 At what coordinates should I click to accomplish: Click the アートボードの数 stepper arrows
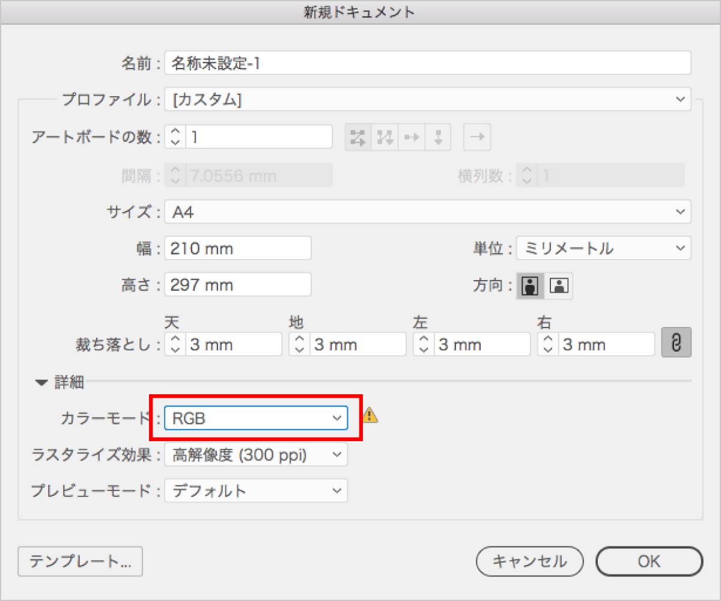[175, 137]
